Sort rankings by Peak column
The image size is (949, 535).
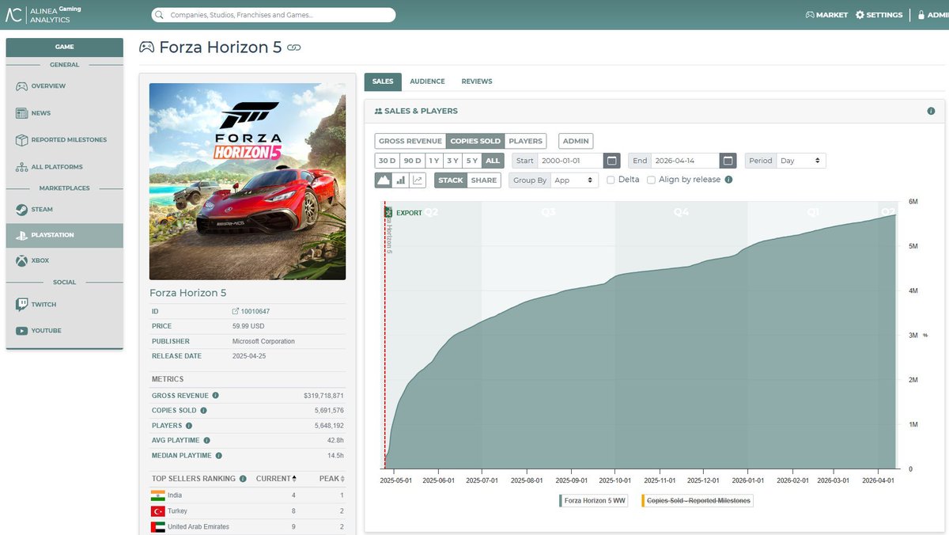click(x=332, y=479)
